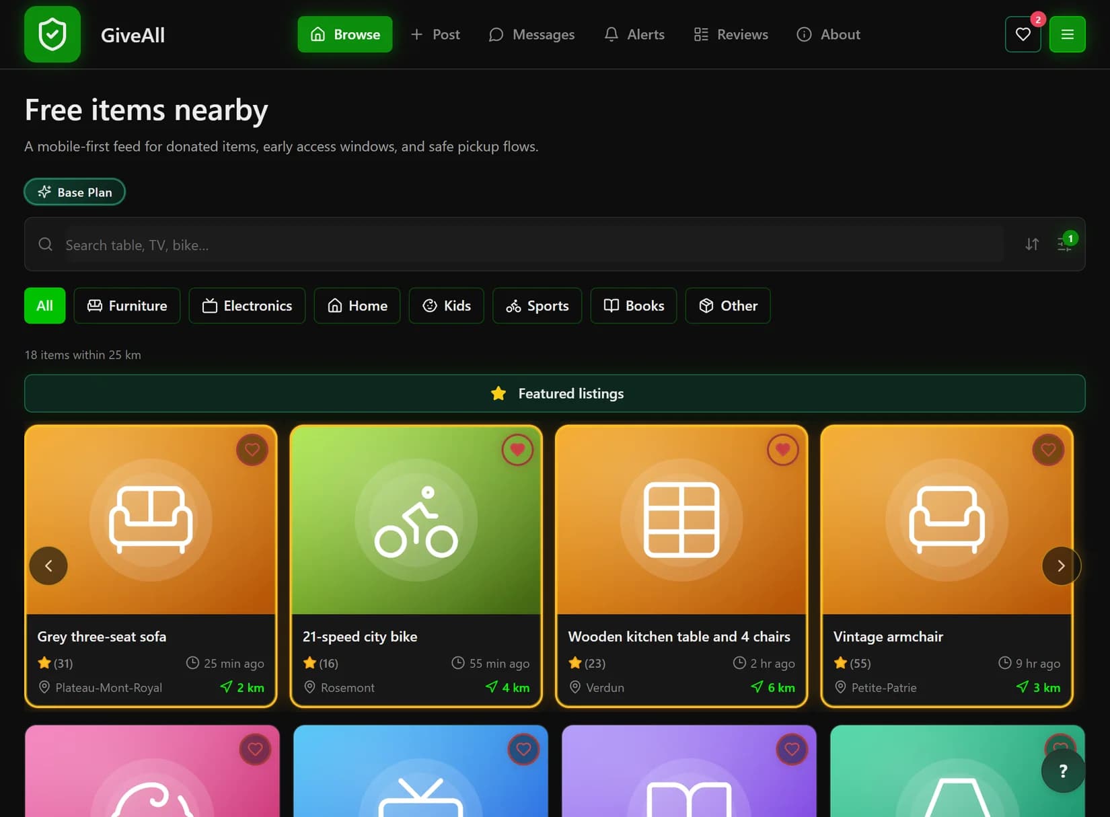
Task: Favorite the blue TV card listing
Action: (x=523, y=749)
